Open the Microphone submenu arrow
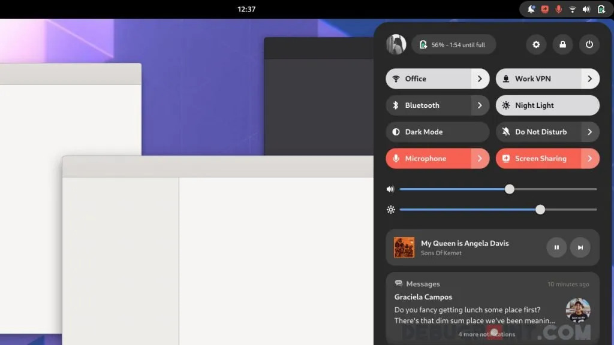Image resolution: width=614 pixels, height=345 pixels. [480, 159]
